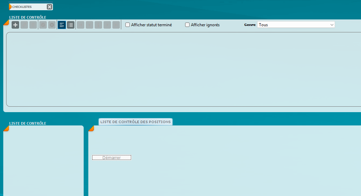Open Liste de contrôle des positions tab

point(136,122)
